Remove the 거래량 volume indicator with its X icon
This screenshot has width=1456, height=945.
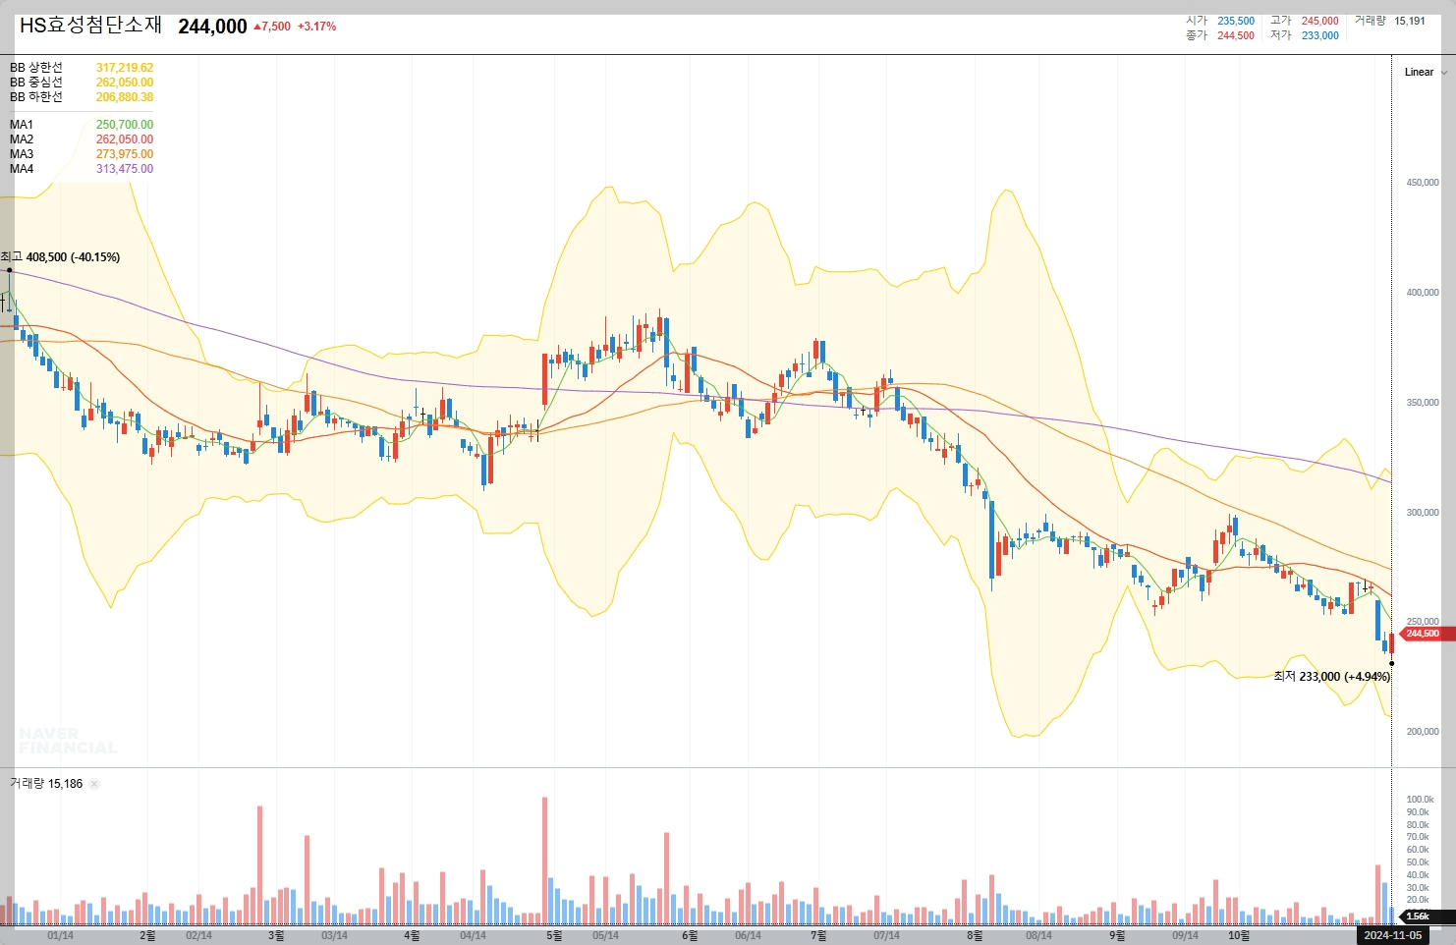(x=94, y=784)
